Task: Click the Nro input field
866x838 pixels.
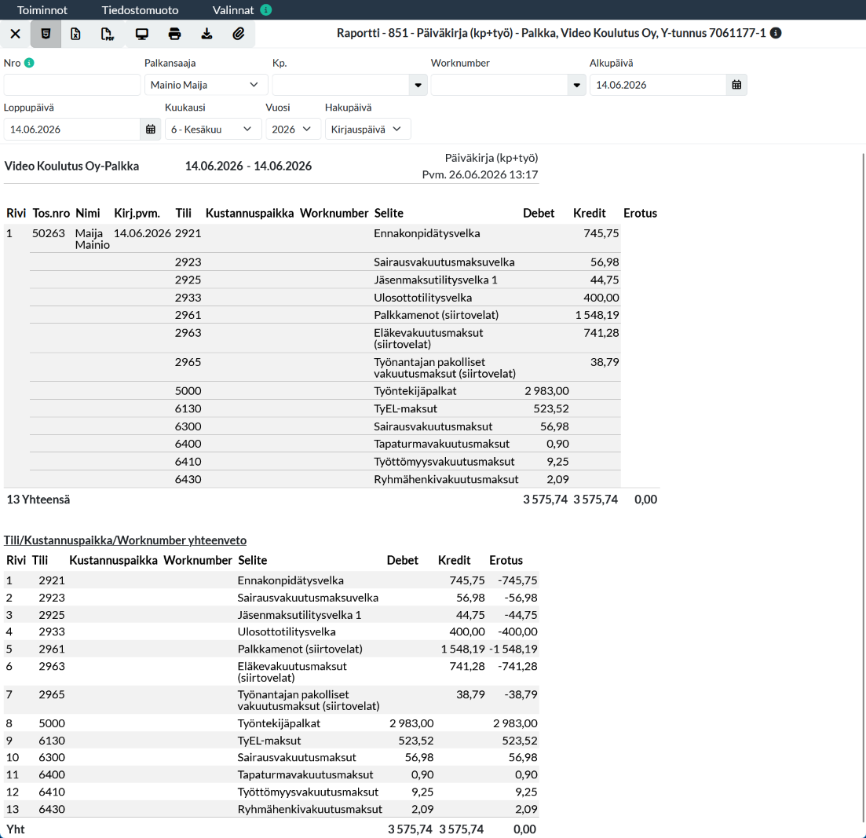Action: tap(71, 85)
